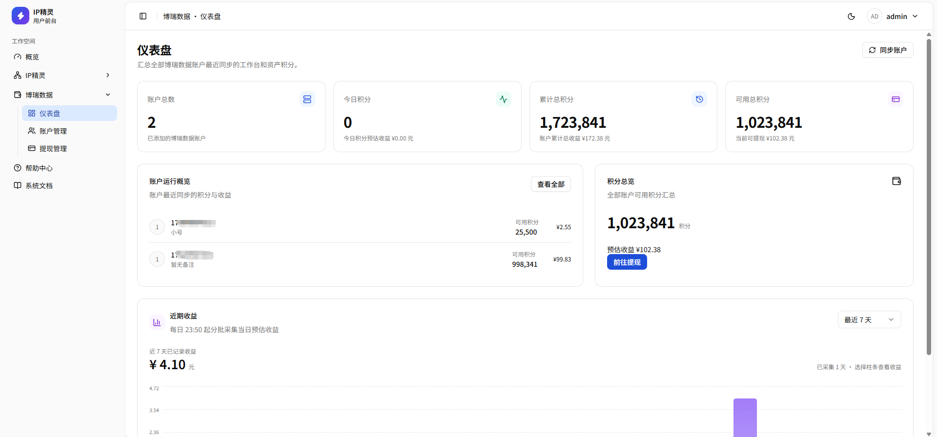Click the 25,500 points value
This screenshot has height=437, width=937.
point(526,232)
